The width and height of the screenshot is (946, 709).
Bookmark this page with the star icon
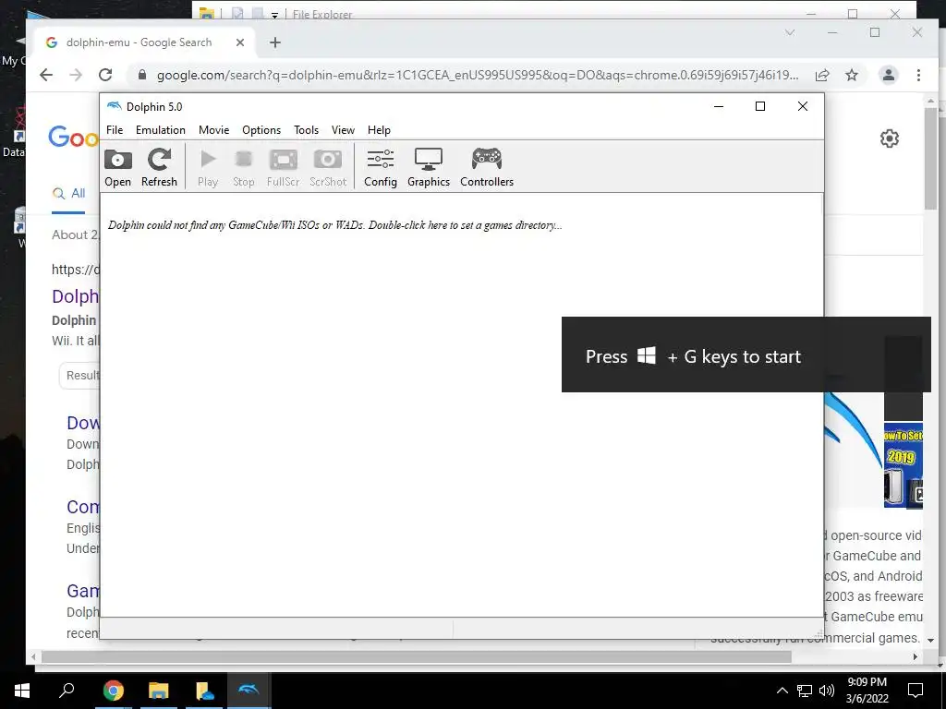pyautogui.click(x=852, y=75)
